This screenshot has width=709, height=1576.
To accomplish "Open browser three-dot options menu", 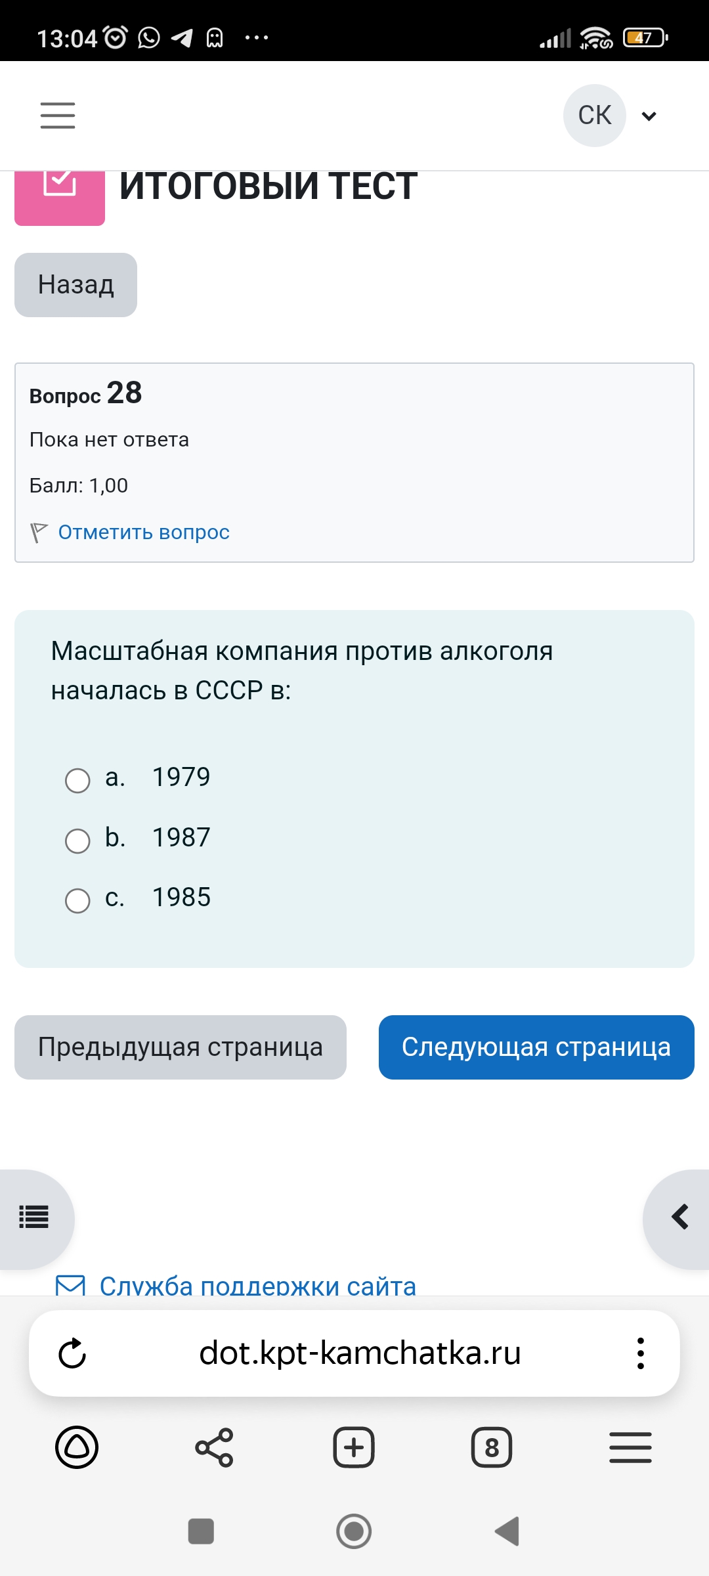I will point(640,1353).
